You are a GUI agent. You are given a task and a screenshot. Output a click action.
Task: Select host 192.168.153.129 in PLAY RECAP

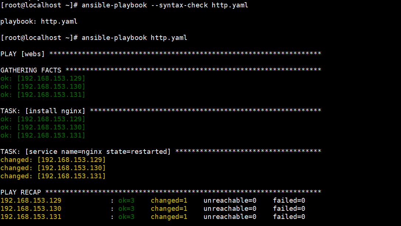pyautogui.click(x=31, y=200)
